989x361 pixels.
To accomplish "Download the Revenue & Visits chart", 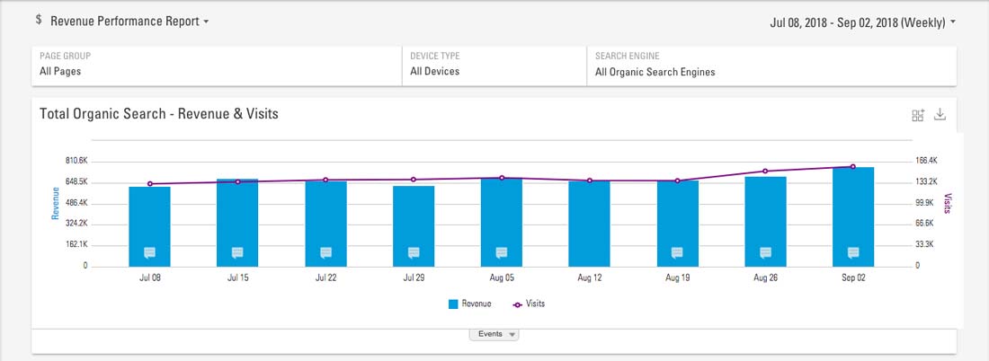I will coord(940,115).
